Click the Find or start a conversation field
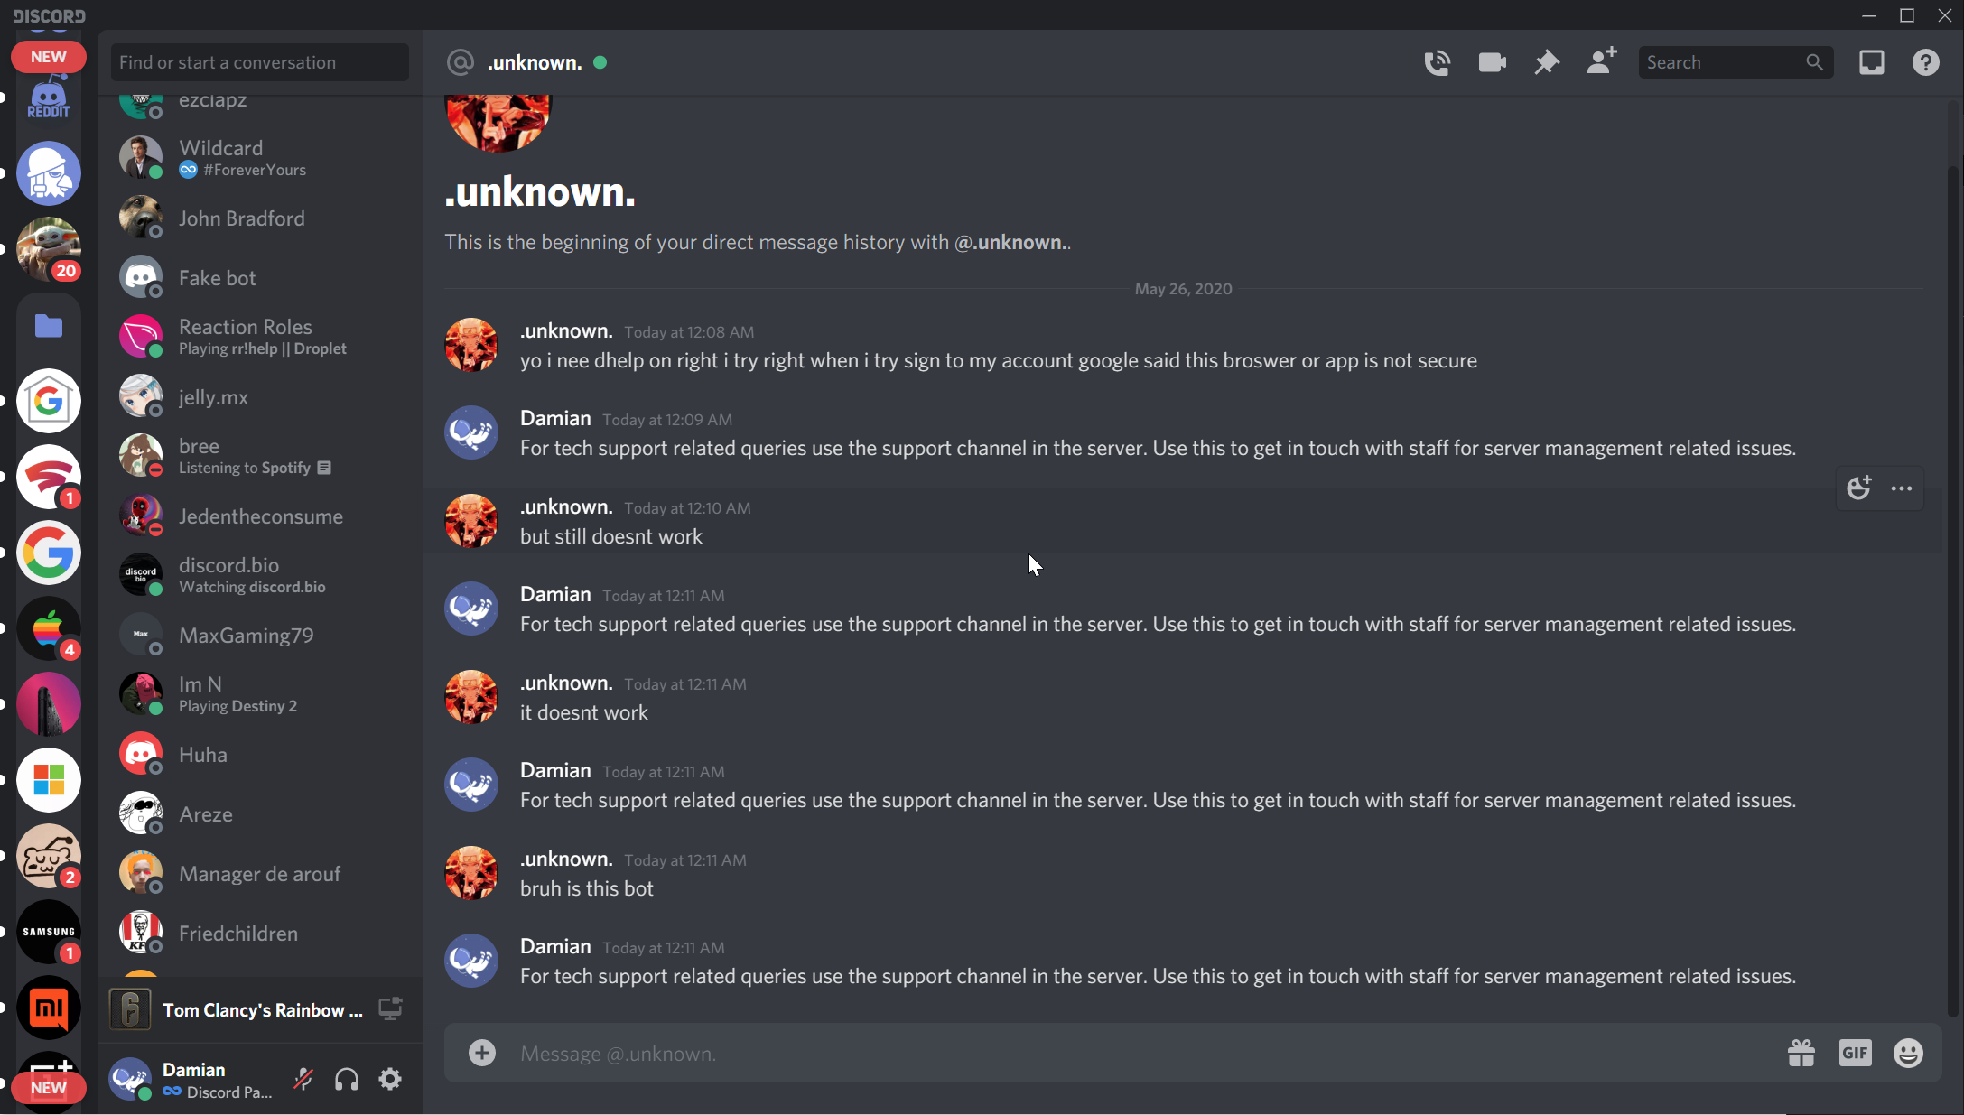 tap(259, 62)
